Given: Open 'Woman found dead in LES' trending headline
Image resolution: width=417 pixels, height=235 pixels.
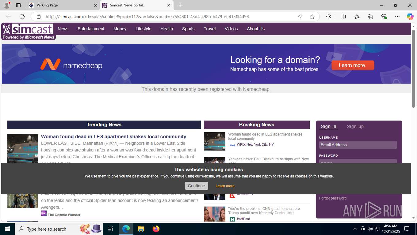Looking at the screenshot, I should click(x=114, y=136).
